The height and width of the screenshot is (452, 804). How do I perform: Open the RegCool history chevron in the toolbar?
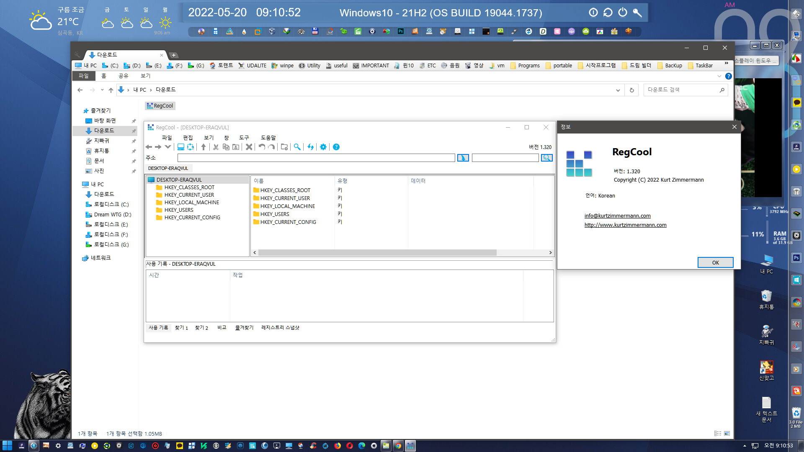click(x=167, y=147)
